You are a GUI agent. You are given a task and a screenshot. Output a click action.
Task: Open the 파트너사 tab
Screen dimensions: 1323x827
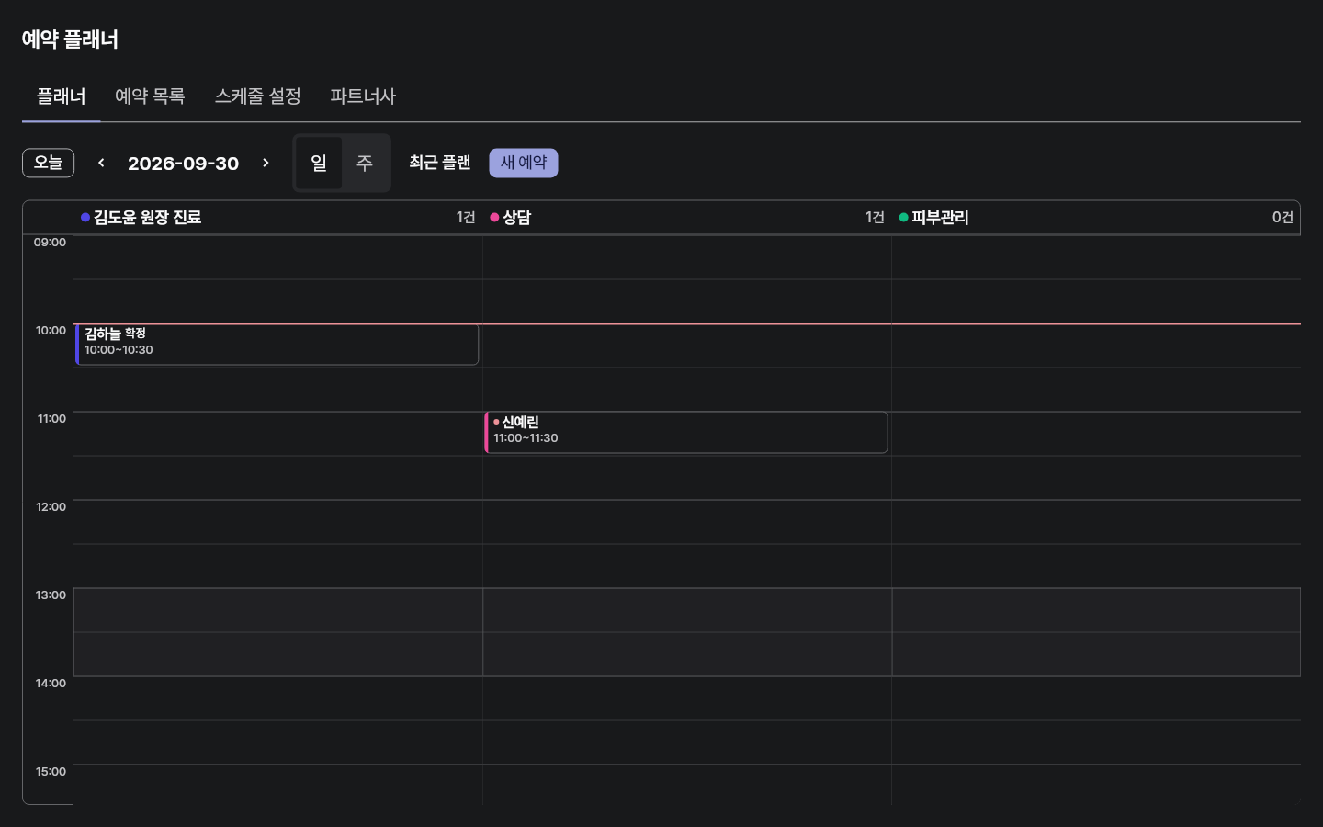[x=363, y=96]
